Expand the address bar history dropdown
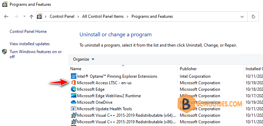The image size is (263, 126). [x=242, y=17]
